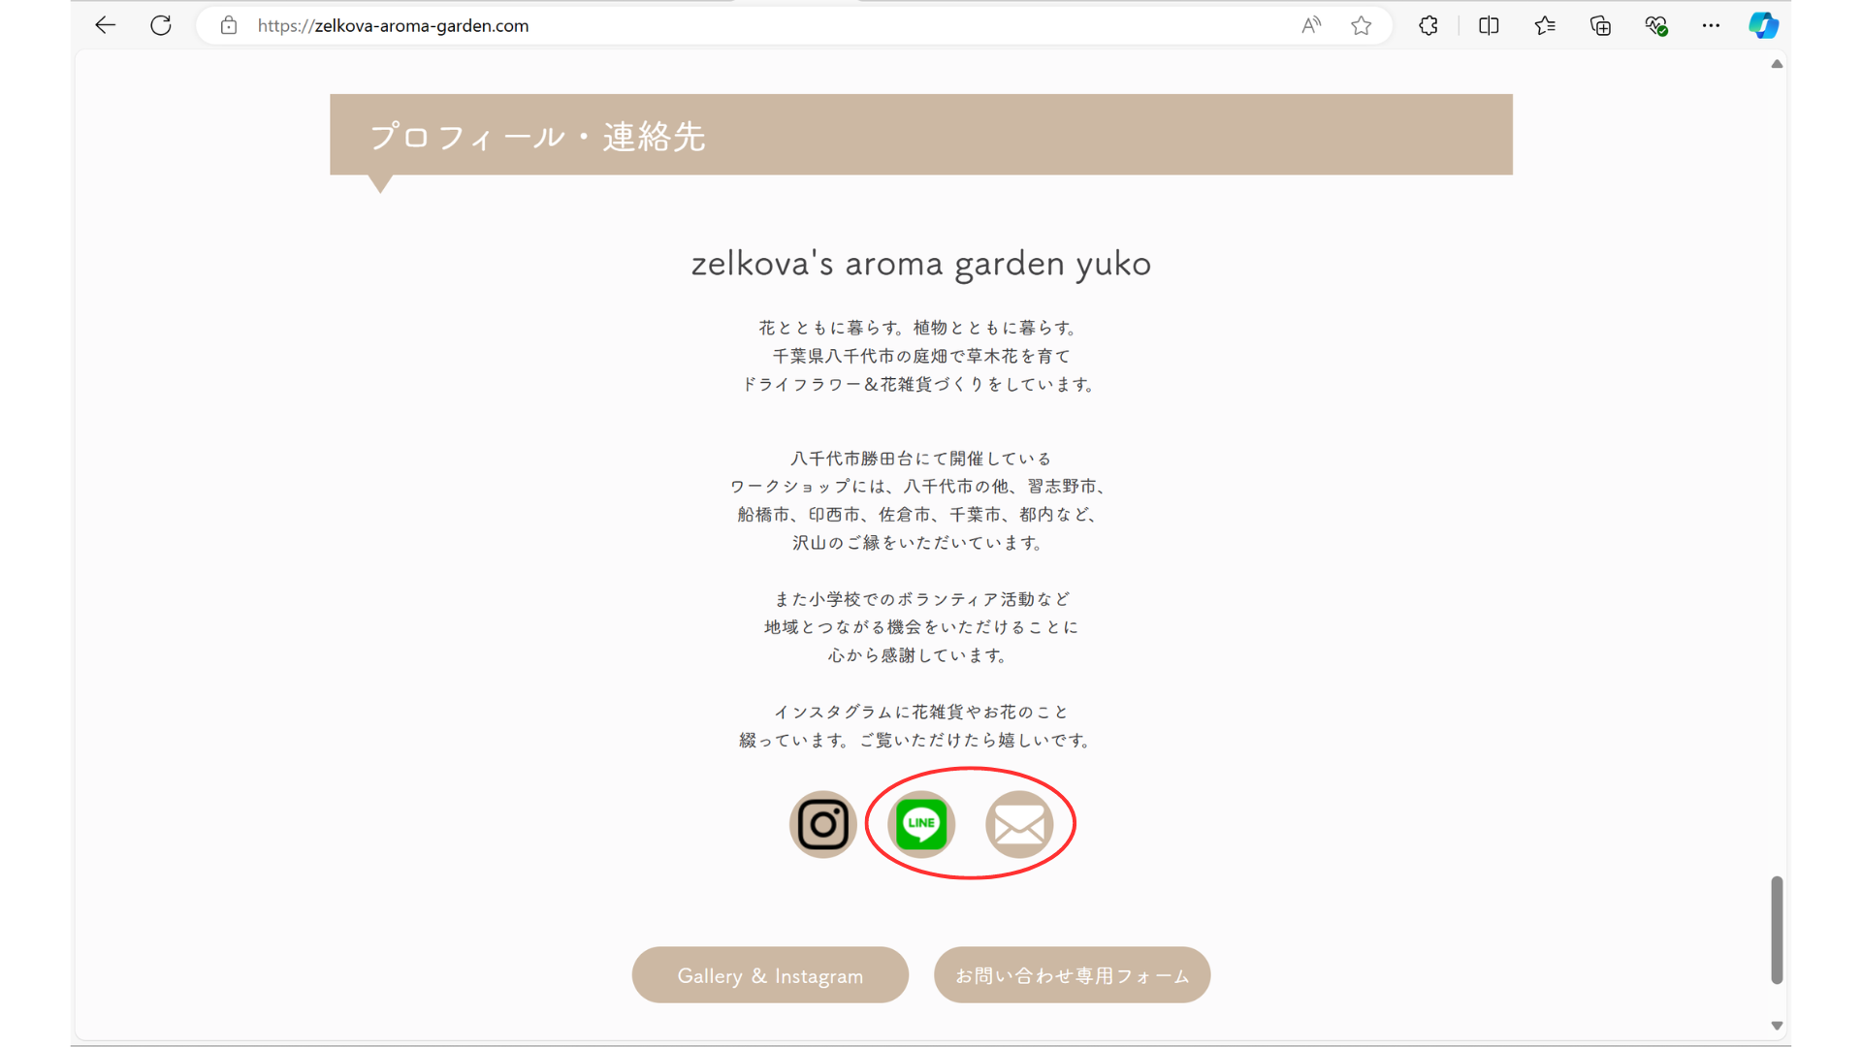View site information via the lock icon

point(229,26)
